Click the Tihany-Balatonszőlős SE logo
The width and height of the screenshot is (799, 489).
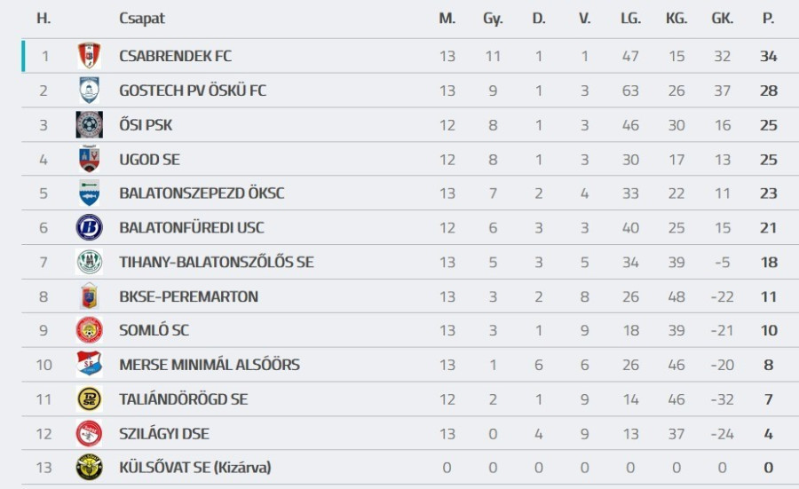(x=89, y=262)
